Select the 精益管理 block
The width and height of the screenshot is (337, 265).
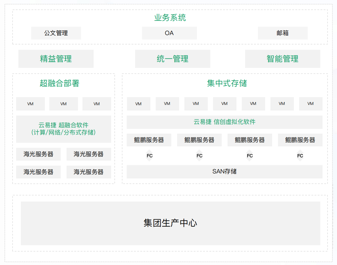(56, 59)
